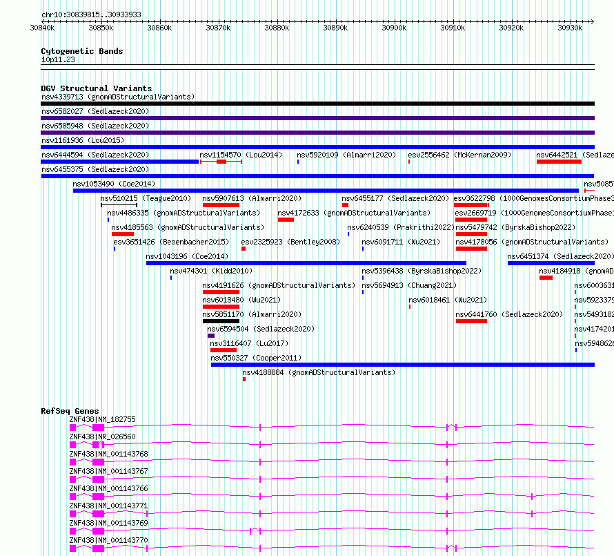
Task: Click nsv5396438 (ByrskaBishop2022) label
Action: pyautogui.click(x=422, y=271)
